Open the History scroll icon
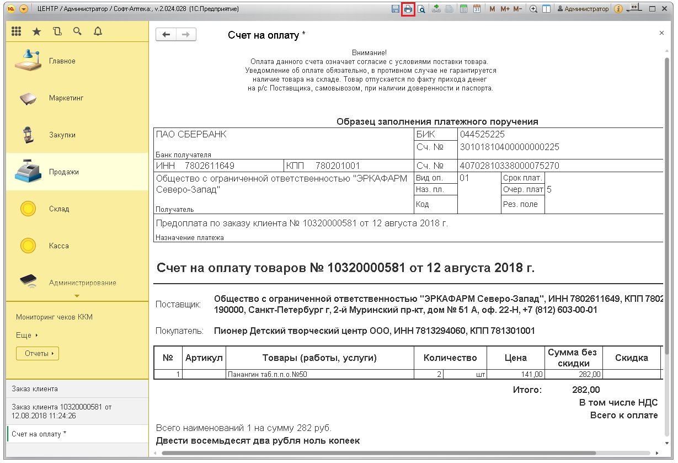The height and width of the screenshot is (463, 678). click(57, 31)
